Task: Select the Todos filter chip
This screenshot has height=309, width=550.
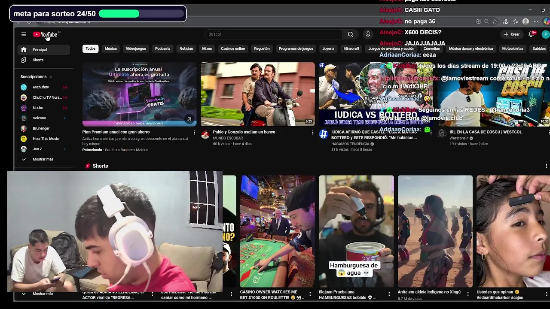Action: click(90, 48)
